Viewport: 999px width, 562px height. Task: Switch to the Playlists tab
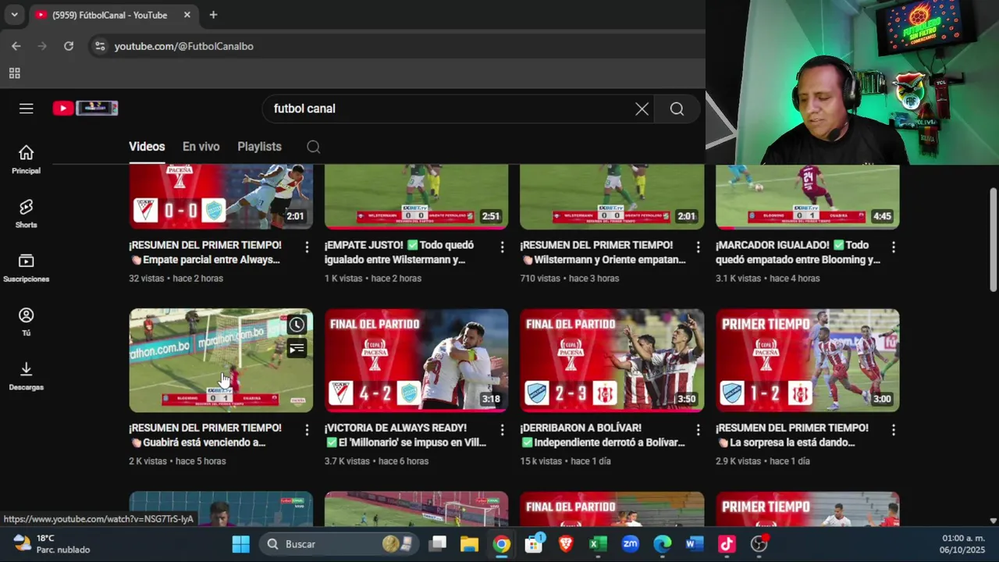tap(259, 147)
